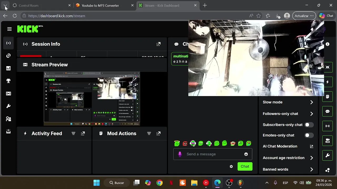Viewport: 337px width, 189px height.
Task: Show hidden system tray icons
Action: [267, 183]
